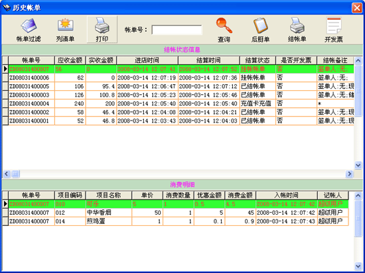Viewport: 365px width, 273px height.
Task: Click the 开发票 invoice icon
Action: pos(334,30)
